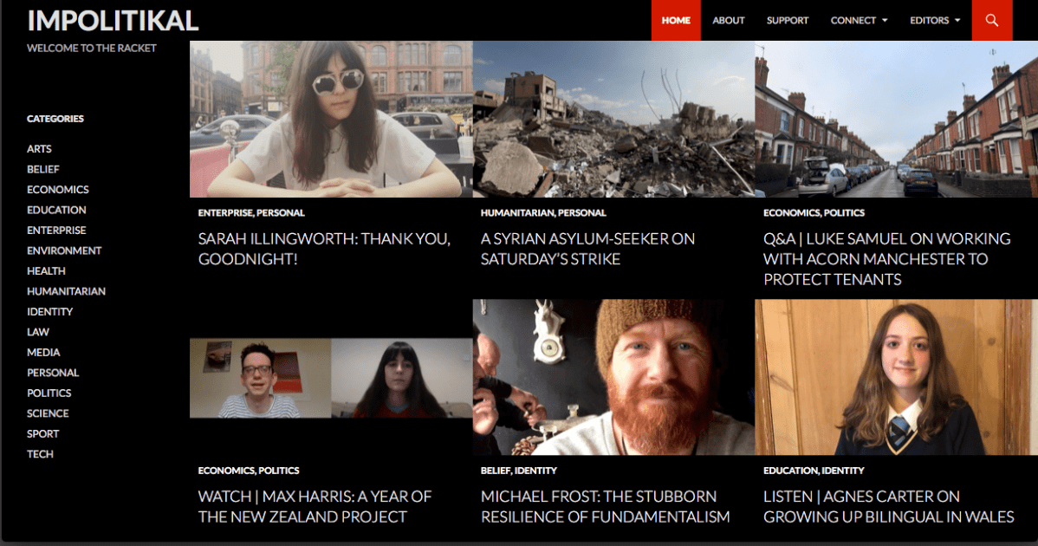Expand the Editors dropdown menu
Image resolution: width=1038 pixels, height=546 pixels.
tap(934, 21)
